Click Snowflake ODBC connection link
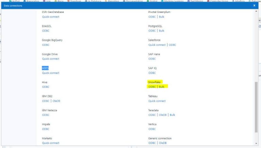The width and height of the screenshot is (261, 148). click(152, 87)
